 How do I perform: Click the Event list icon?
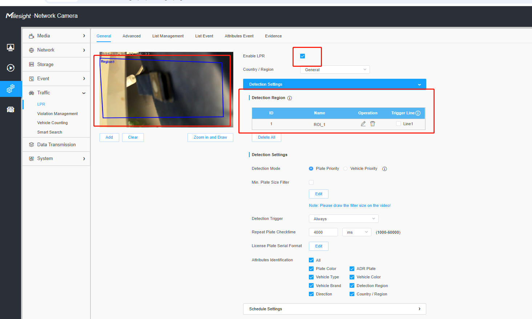pos(31,79)
